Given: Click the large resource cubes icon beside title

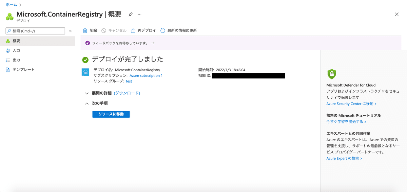Looking at the screenshot, I should (9, 16).
